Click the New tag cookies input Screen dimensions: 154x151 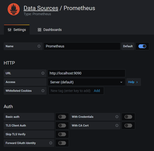71,91
